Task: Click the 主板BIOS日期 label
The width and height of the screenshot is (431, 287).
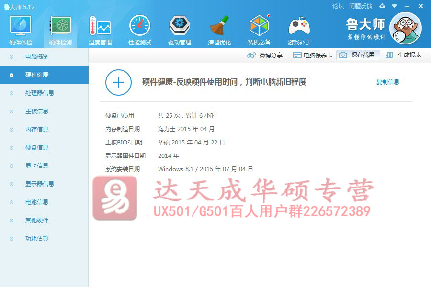Action: click(x=124, y=142)
